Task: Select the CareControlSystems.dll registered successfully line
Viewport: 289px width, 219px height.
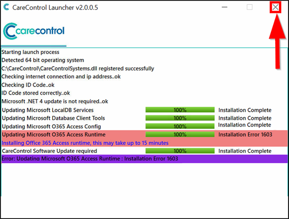Action: (x=78, y=68)
